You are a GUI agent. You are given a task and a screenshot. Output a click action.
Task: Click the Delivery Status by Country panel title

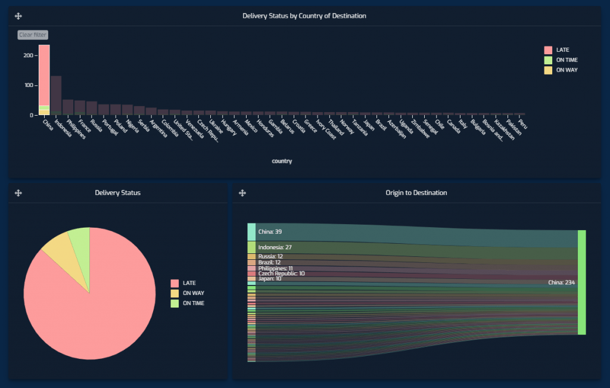pyautogui.click(x=305, y=16)
